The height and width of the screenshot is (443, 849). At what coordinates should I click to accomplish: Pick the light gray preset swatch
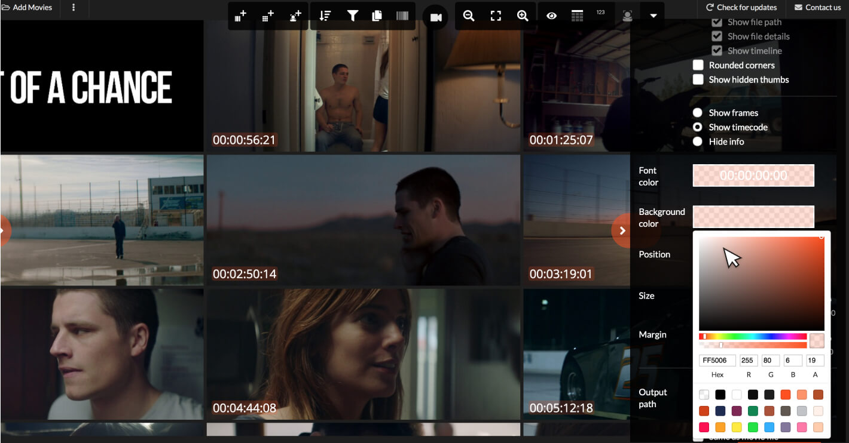[802, 411]
